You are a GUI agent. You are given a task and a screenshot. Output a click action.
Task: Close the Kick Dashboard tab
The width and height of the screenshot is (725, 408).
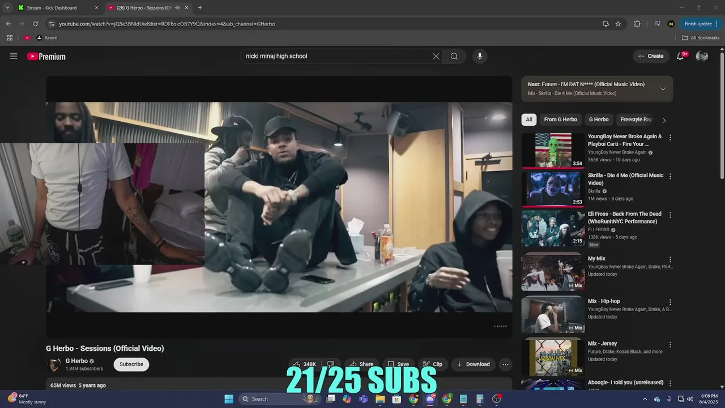[96, 8]
